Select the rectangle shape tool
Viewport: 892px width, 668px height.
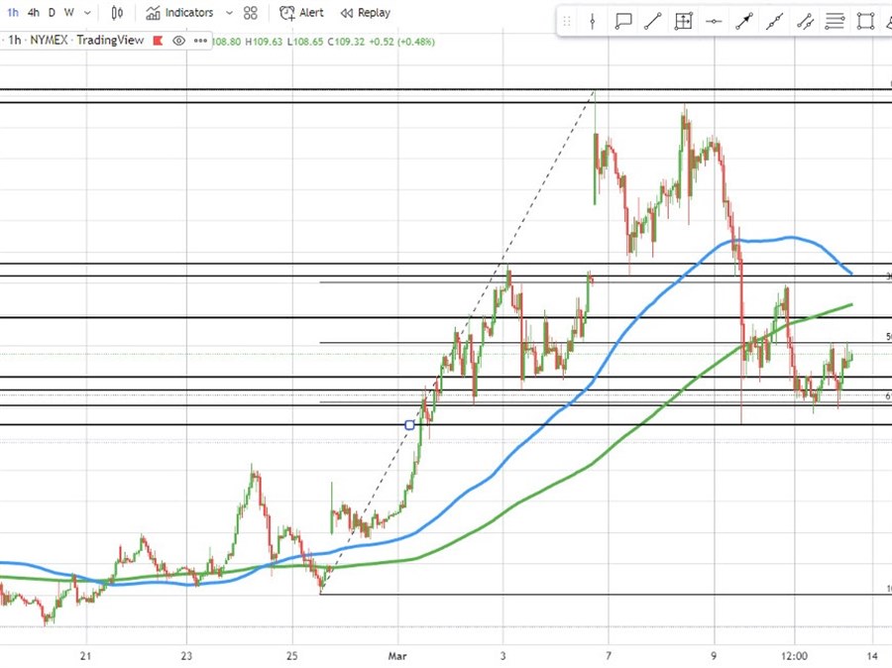[x=865, y=21]
